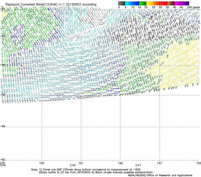Click the legend tick label '40'
201x177 pixels.
(x=174, y=7)
